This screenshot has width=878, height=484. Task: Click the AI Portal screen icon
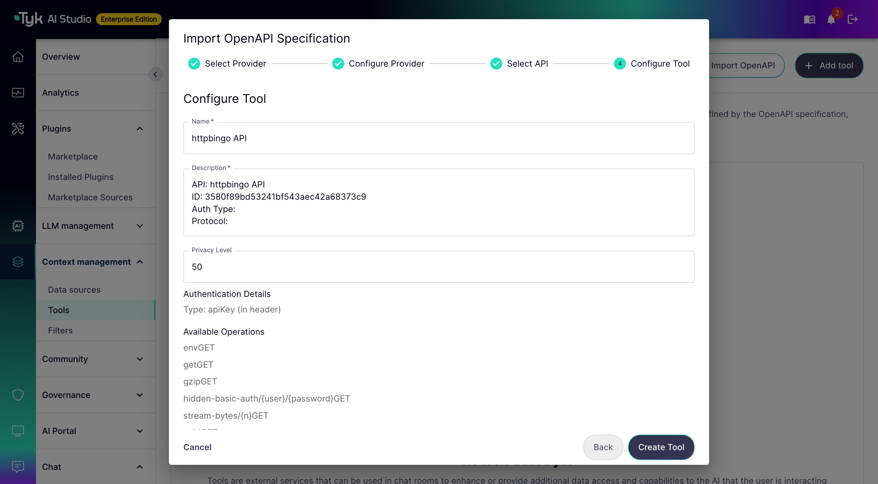(18, 431)
